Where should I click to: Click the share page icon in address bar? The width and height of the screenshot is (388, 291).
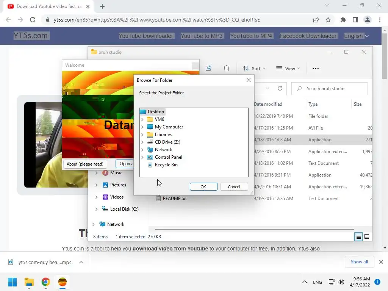coord(316,20)
